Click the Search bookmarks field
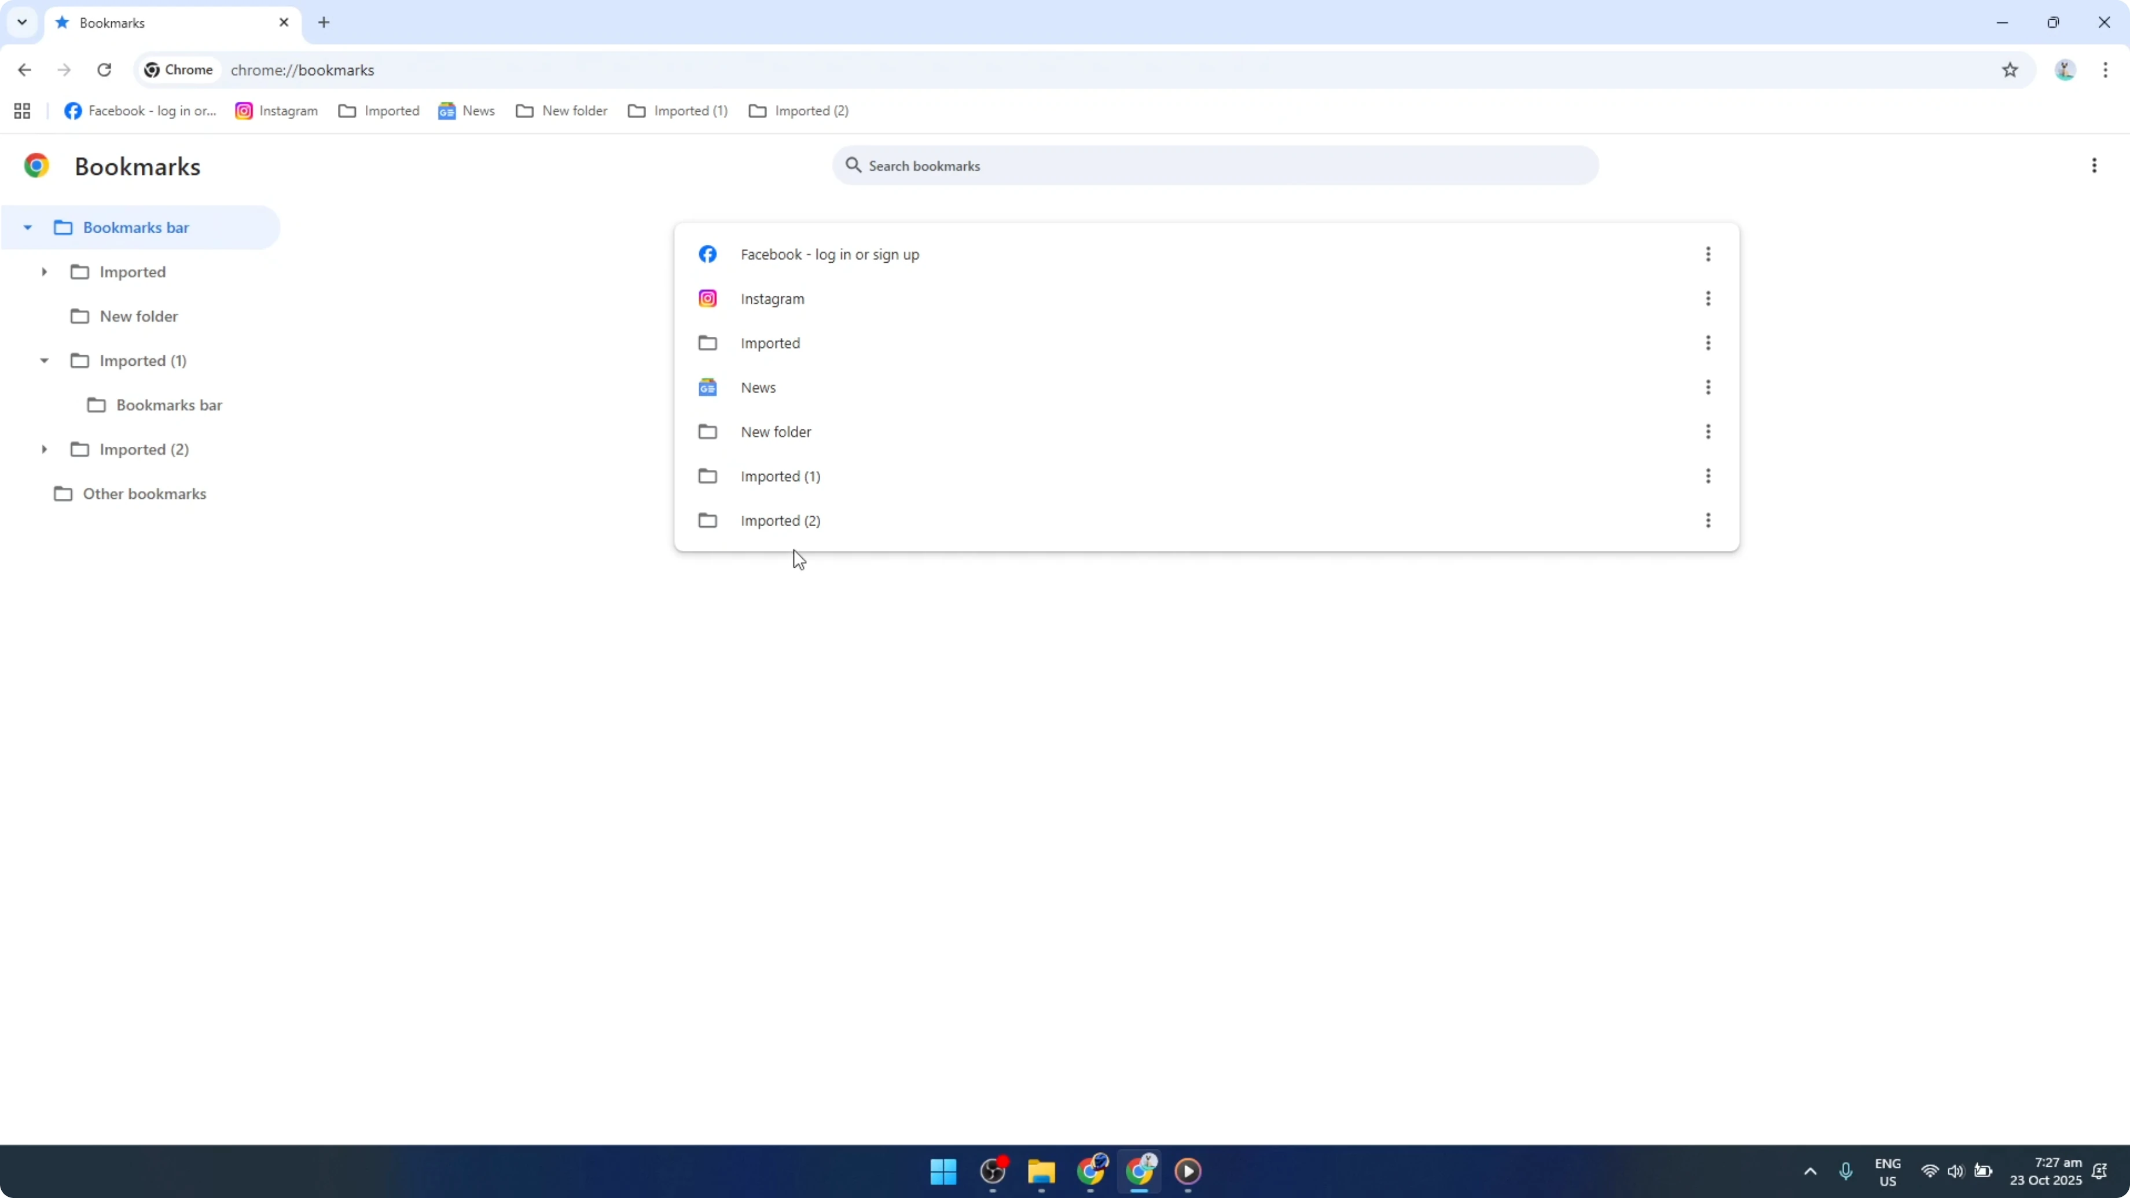The height and width of the screenshot is (1198, 2130). pos(1215,166)
